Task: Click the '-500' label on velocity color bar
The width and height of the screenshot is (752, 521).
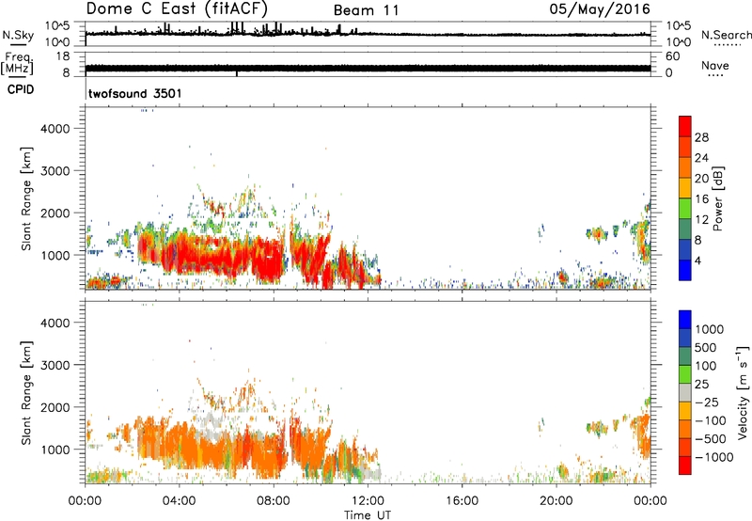Action: click(710, 439)
